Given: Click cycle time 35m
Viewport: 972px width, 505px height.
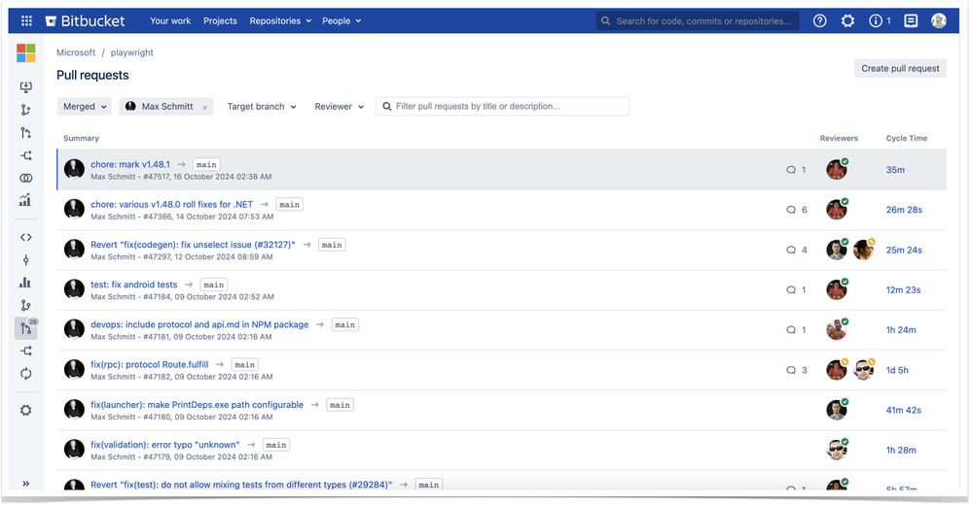Looking at the screenshot, I should click(895, 170).
